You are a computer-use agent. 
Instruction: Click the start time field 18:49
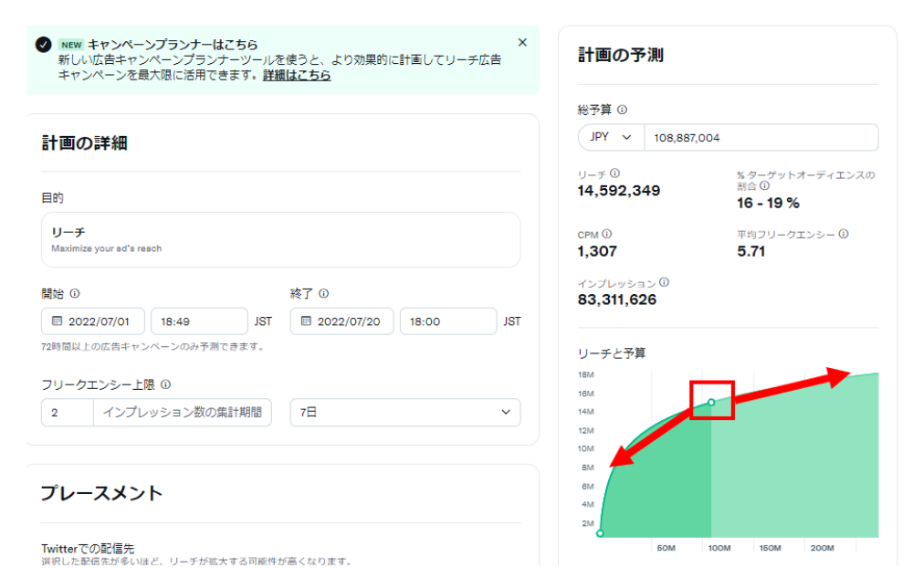click(198, 321)
